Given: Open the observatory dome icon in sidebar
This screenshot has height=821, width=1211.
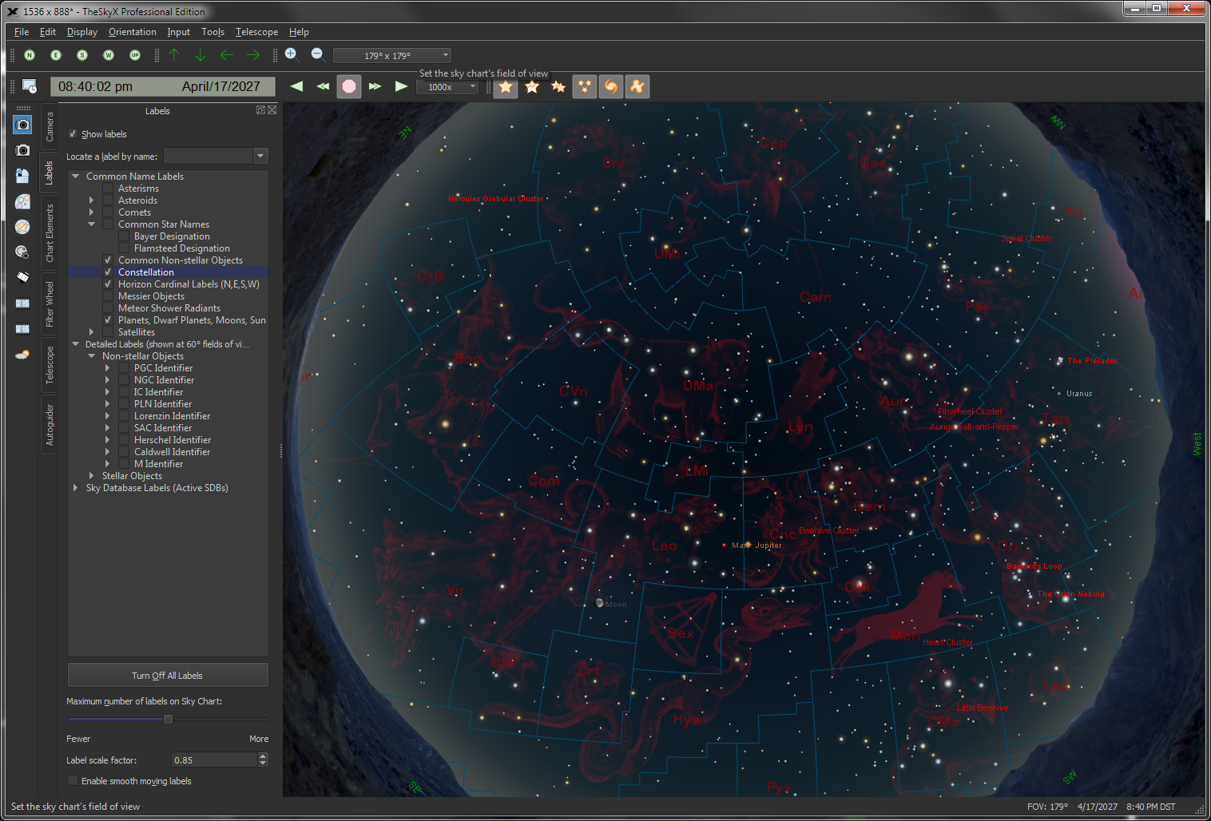Looking at the screenshot, I should pyautogui.click(x=22, y=176).
